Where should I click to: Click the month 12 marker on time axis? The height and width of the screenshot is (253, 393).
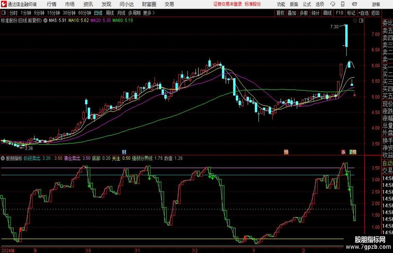[x=195, y=251]
